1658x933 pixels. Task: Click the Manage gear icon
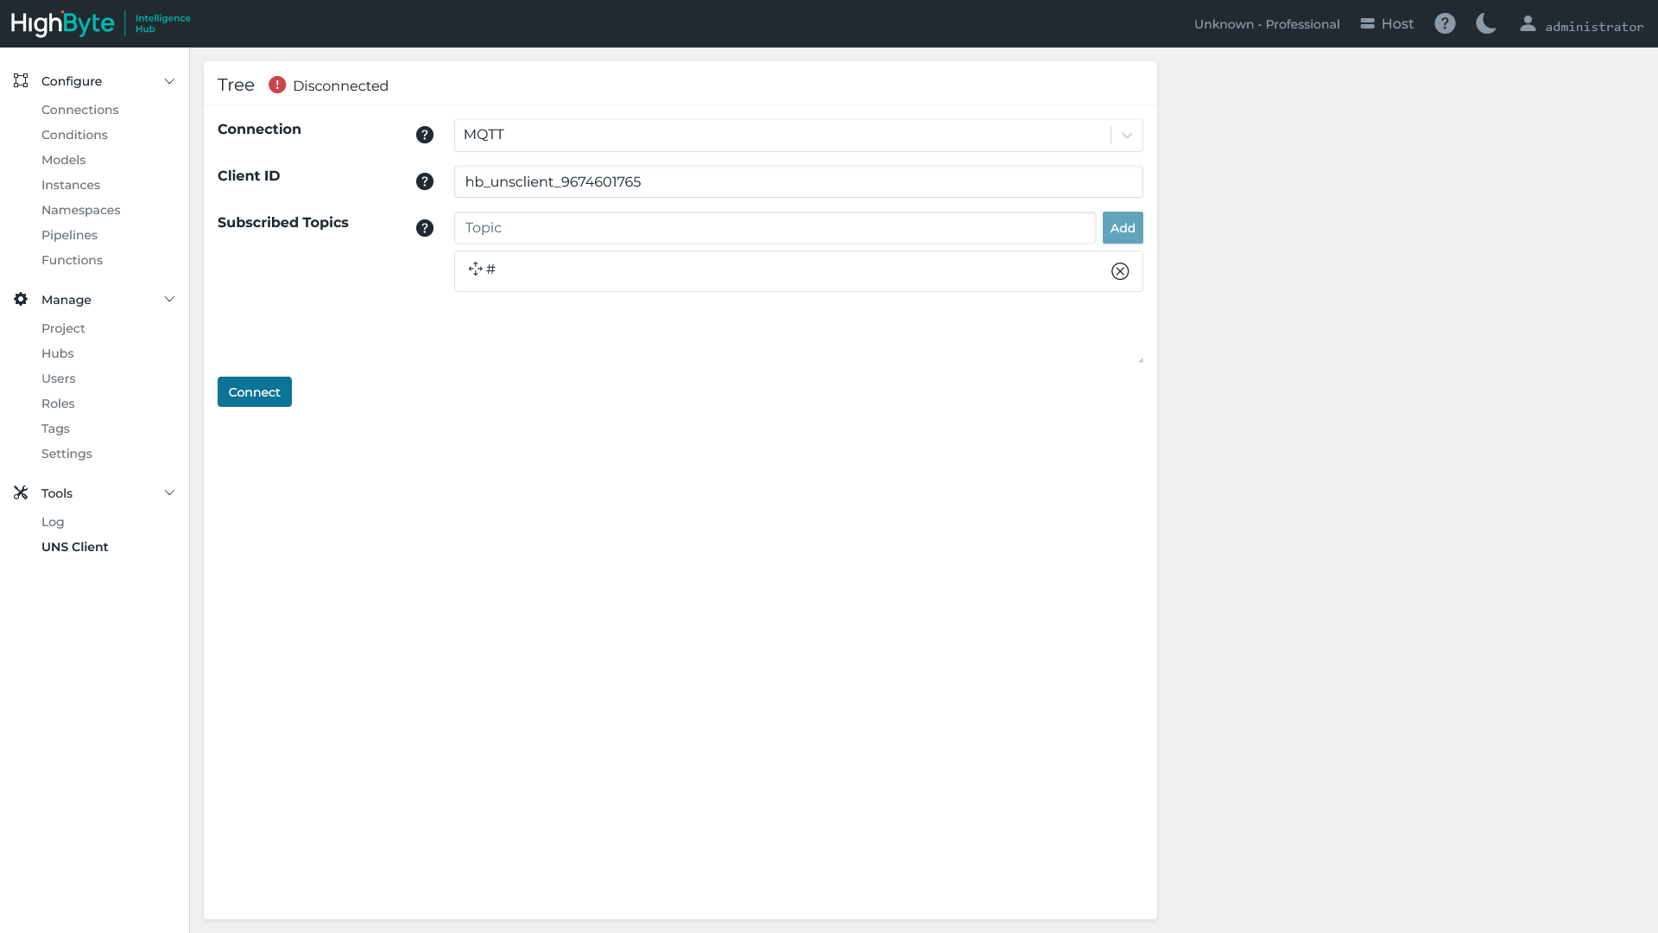click(x=21, y=299)
